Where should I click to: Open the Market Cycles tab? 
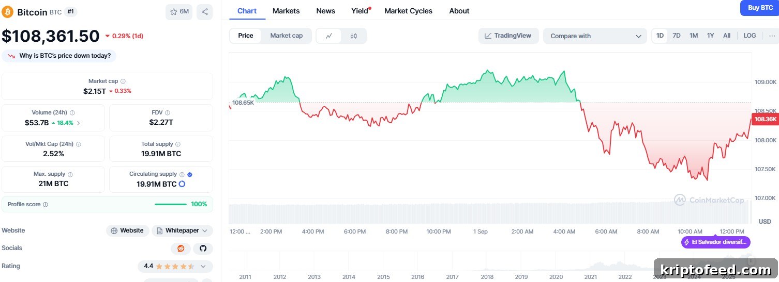click(x=409, y=11)
